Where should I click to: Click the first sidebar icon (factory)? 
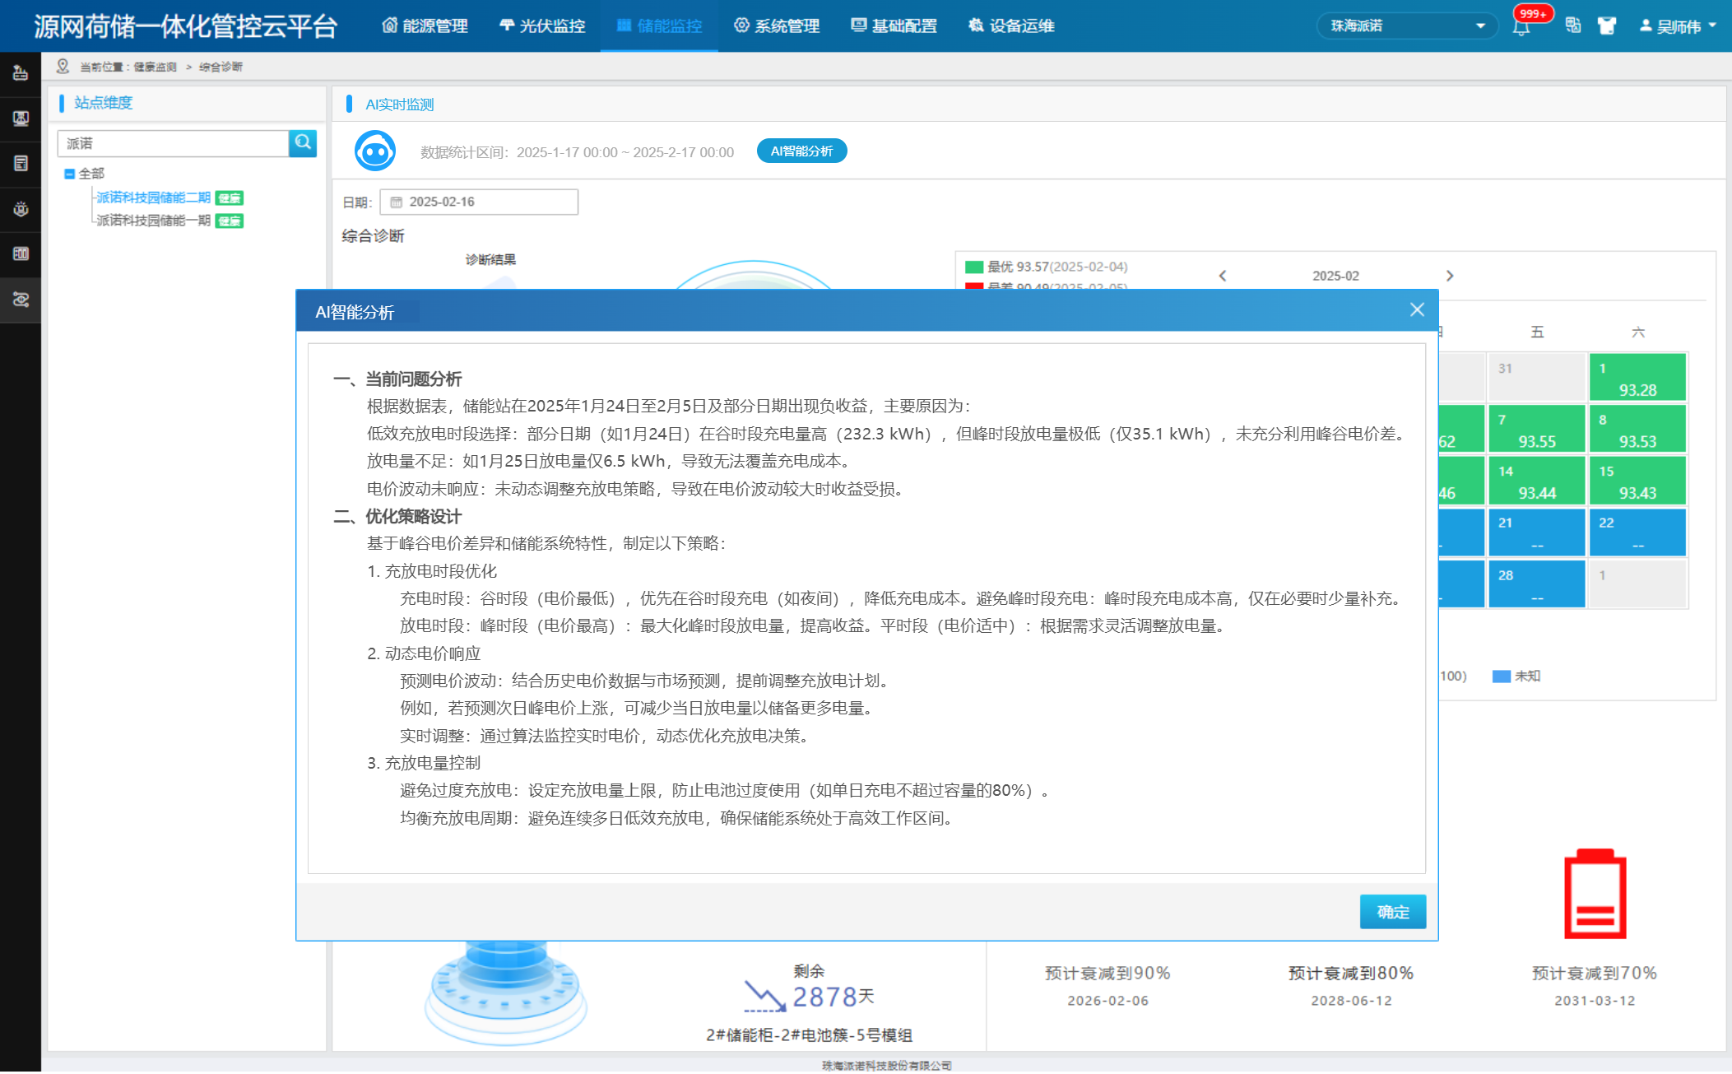click(21, 73)
